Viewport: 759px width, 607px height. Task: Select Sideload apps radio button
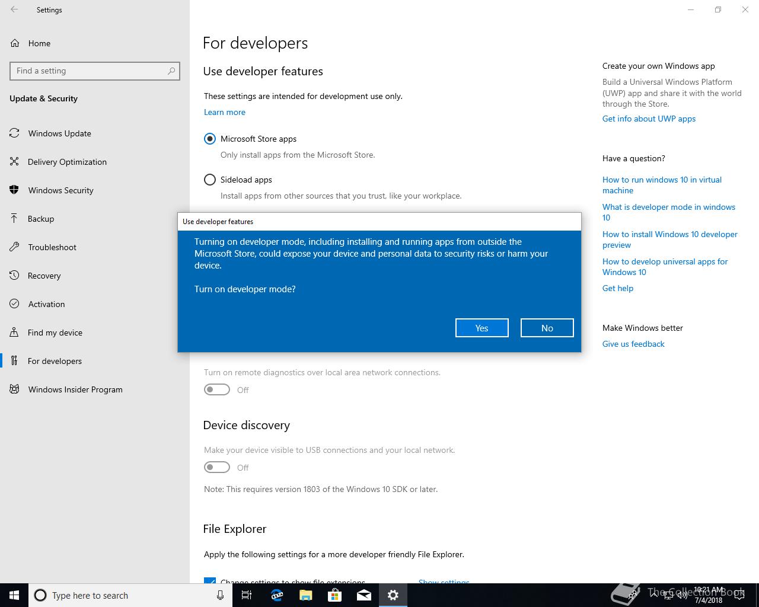tap(210, 180)
